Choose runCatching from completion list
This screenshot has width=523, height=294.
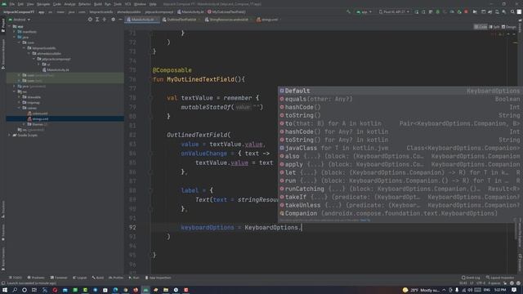coord(400,189)
